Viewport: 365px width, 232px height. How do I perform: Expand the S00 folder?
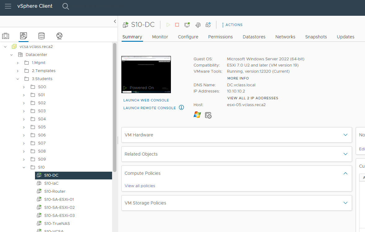point(24,87)
